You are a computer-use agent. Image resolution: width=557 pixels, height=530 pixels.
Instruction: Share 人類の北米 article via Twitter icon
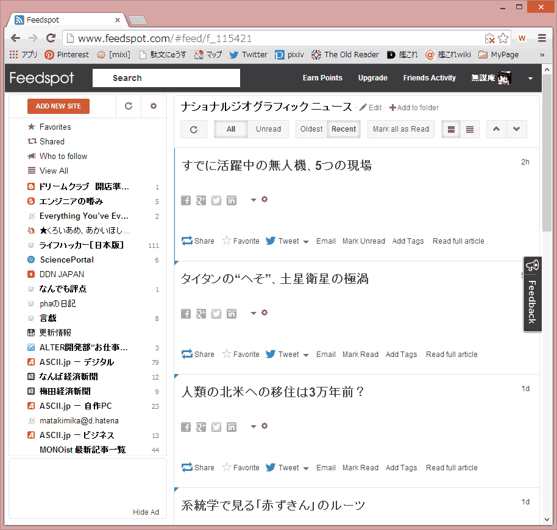coord(216,427)
